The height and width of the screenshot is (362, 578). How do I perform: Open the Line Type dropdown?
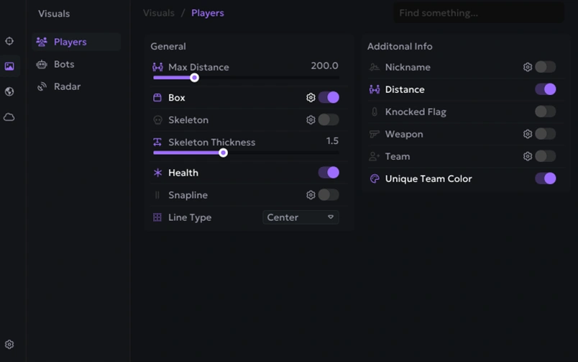point(301,217)
